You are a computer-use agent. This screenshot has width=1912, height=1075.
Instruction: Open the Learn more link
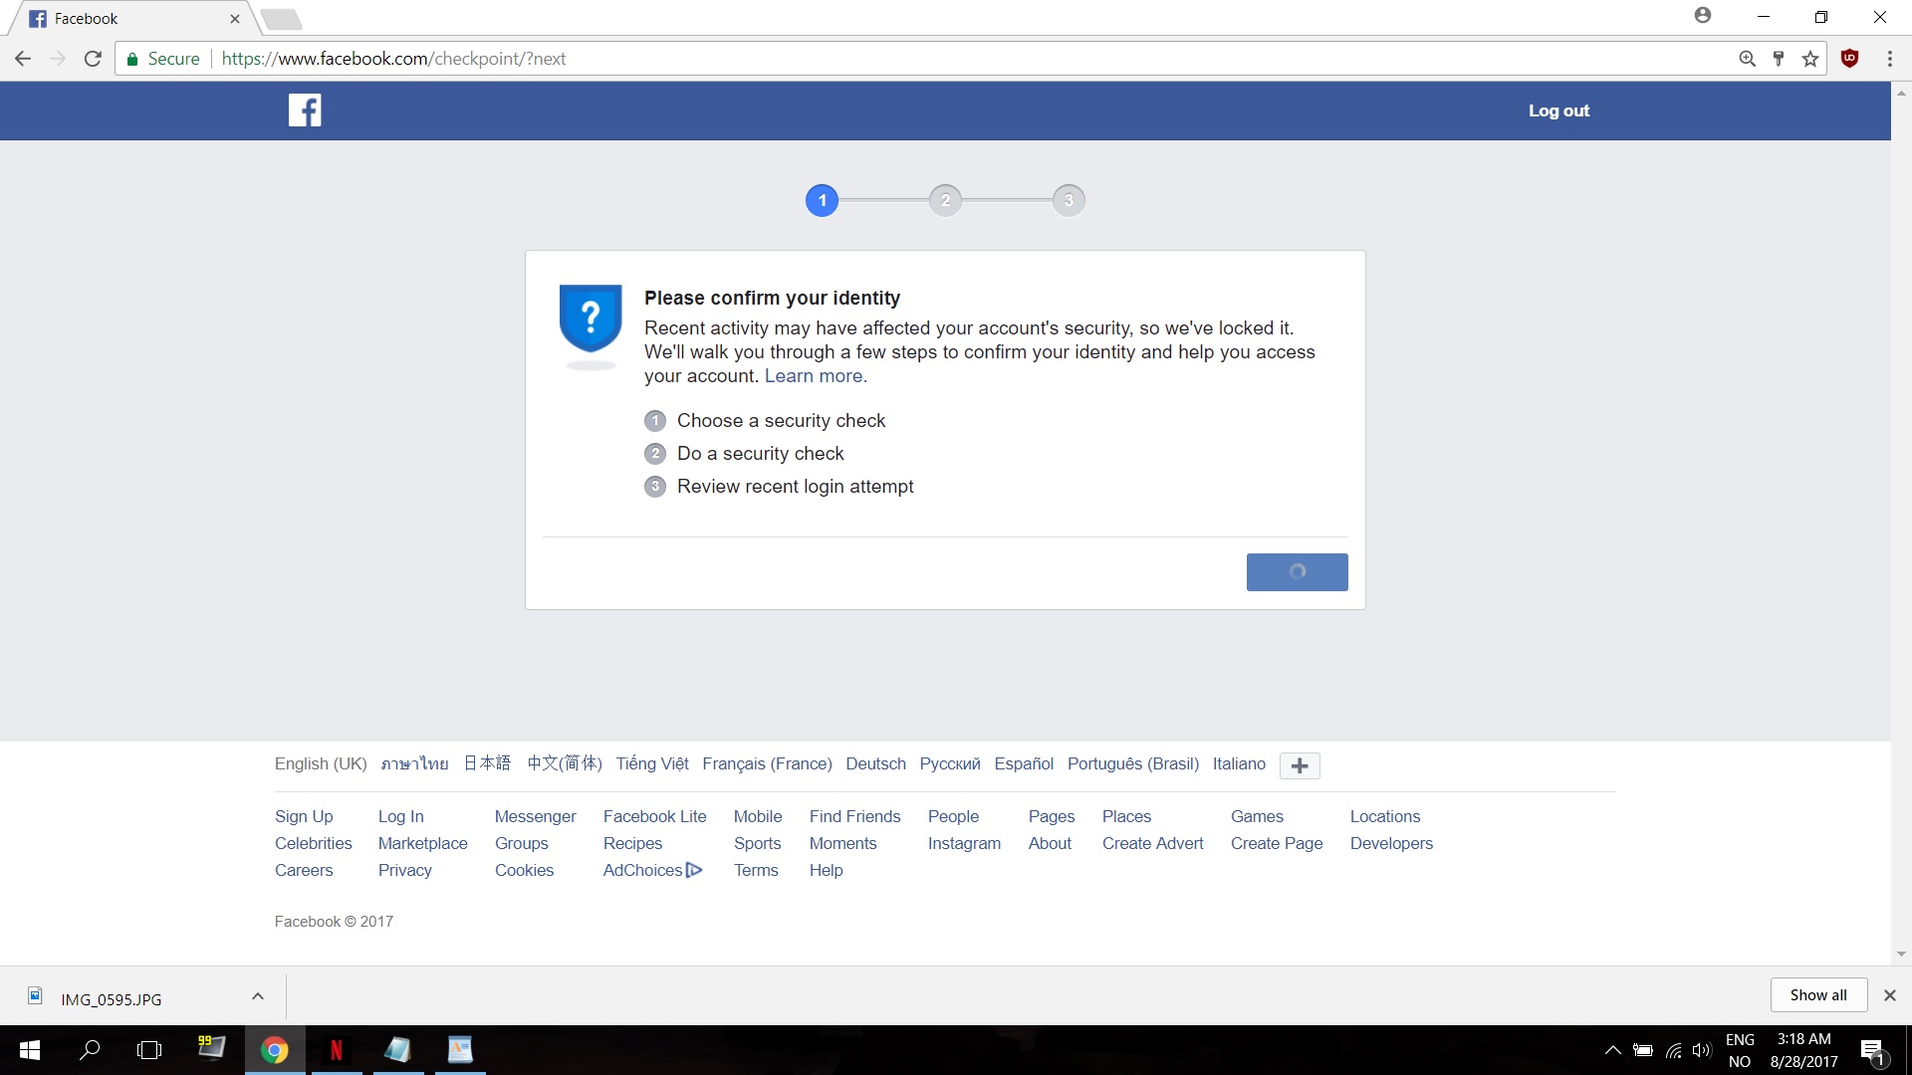(816, 375)
